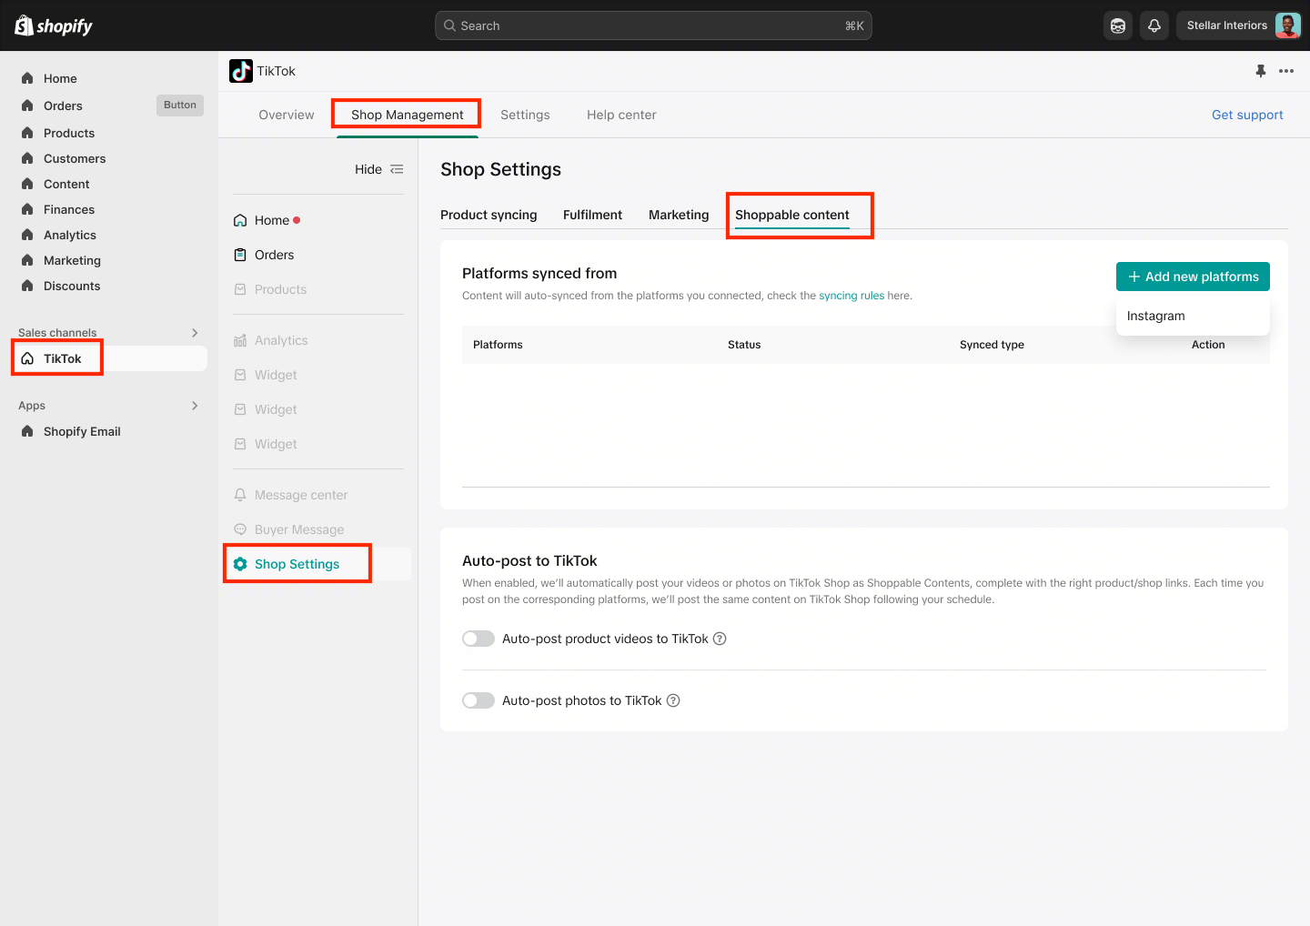The width and height of the screenshot is (1310, 926).
Task: Select the Fulfilment tab
Action: point(592,215)
